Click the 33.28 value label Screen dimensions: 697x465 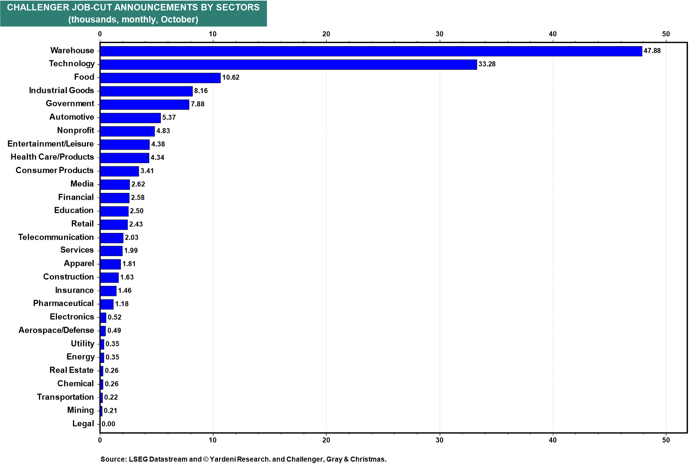click(487, 64)
